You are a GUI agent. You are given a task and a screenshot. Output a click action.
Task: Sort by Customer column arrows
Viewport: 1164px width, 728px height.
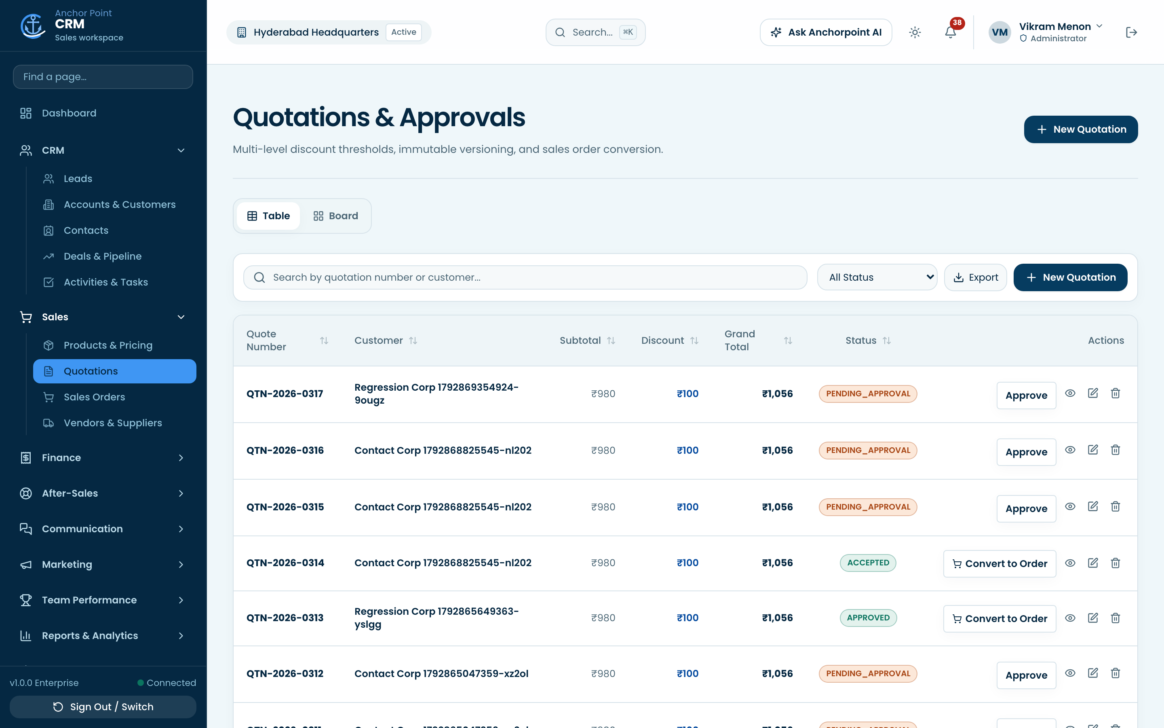click(x=413, y=341)
